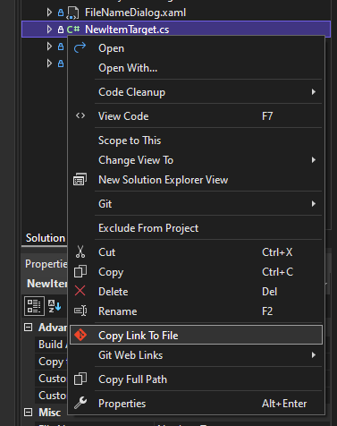The image size is (337, 426).
Task: Choose Rename from the context menu
Action: pyautogui.click(x=196, y=311)
